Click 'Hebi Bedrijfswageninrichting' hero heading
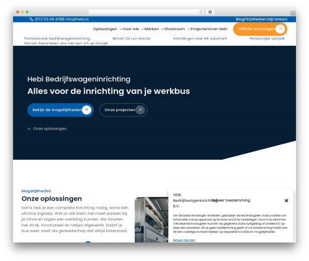309x261 pixels. tap(78, 79)
